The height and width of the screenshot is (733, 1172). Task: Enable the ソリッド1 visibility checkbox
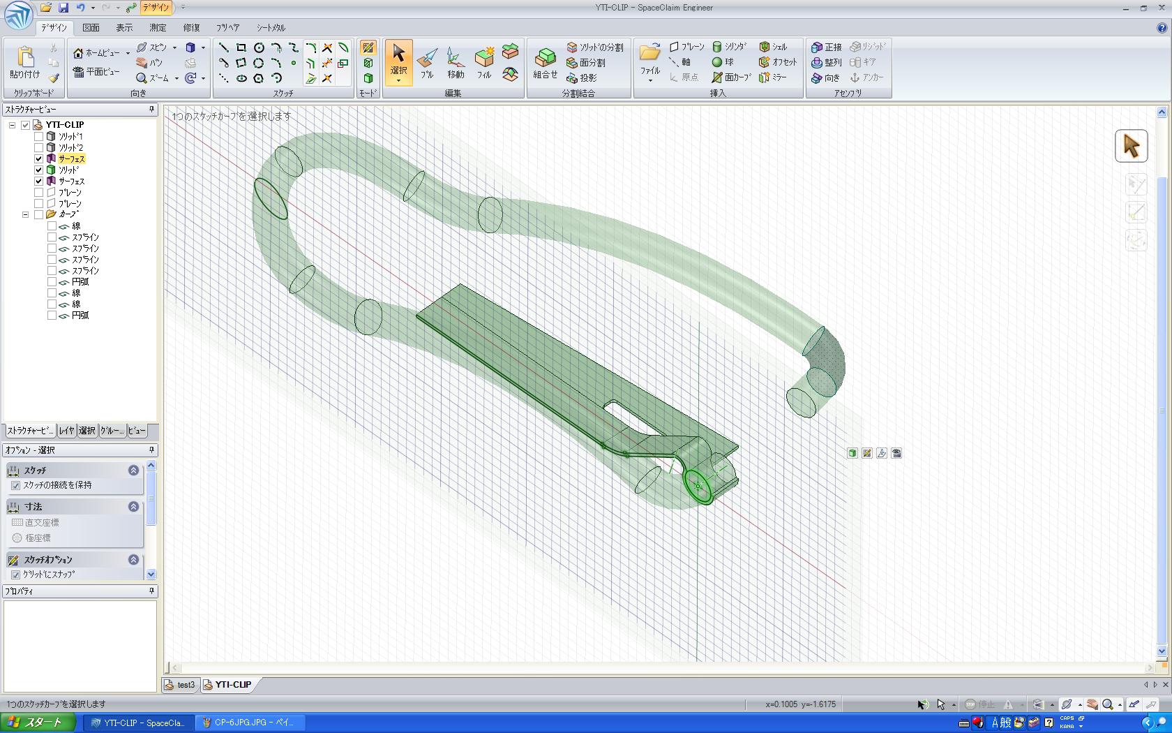[x=39, y=137]
